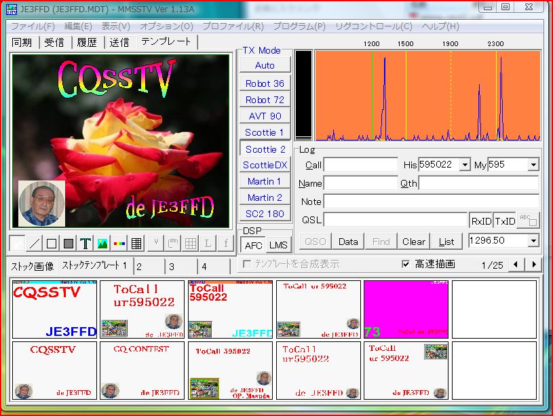
Task: Expand the My RSV dropdown
Action: 533,165
